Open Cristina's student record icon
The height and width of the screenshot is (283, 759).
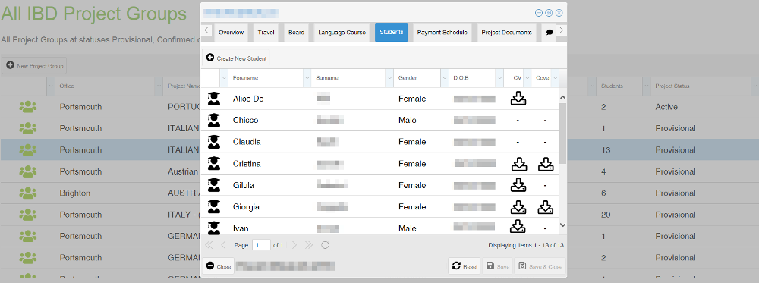(x=213, y=164)
